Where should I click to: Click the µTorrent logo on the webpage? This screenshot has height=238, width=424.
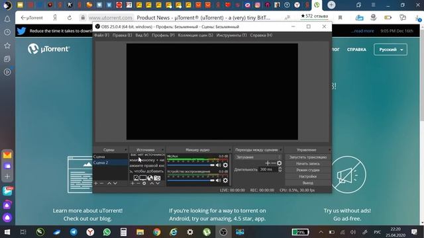click(x=48, y=49)
